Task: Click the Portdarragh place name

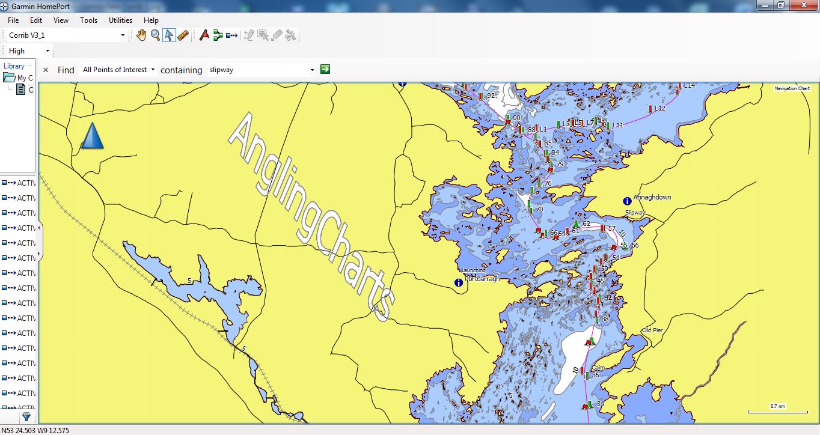Action: click(x=482, y=279)
